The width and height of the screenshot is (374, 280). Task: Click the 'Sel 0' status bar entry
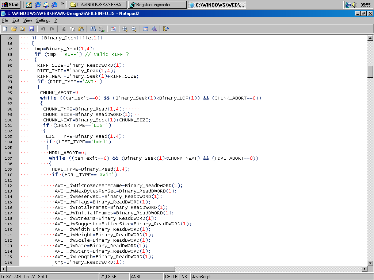(42, 277)
